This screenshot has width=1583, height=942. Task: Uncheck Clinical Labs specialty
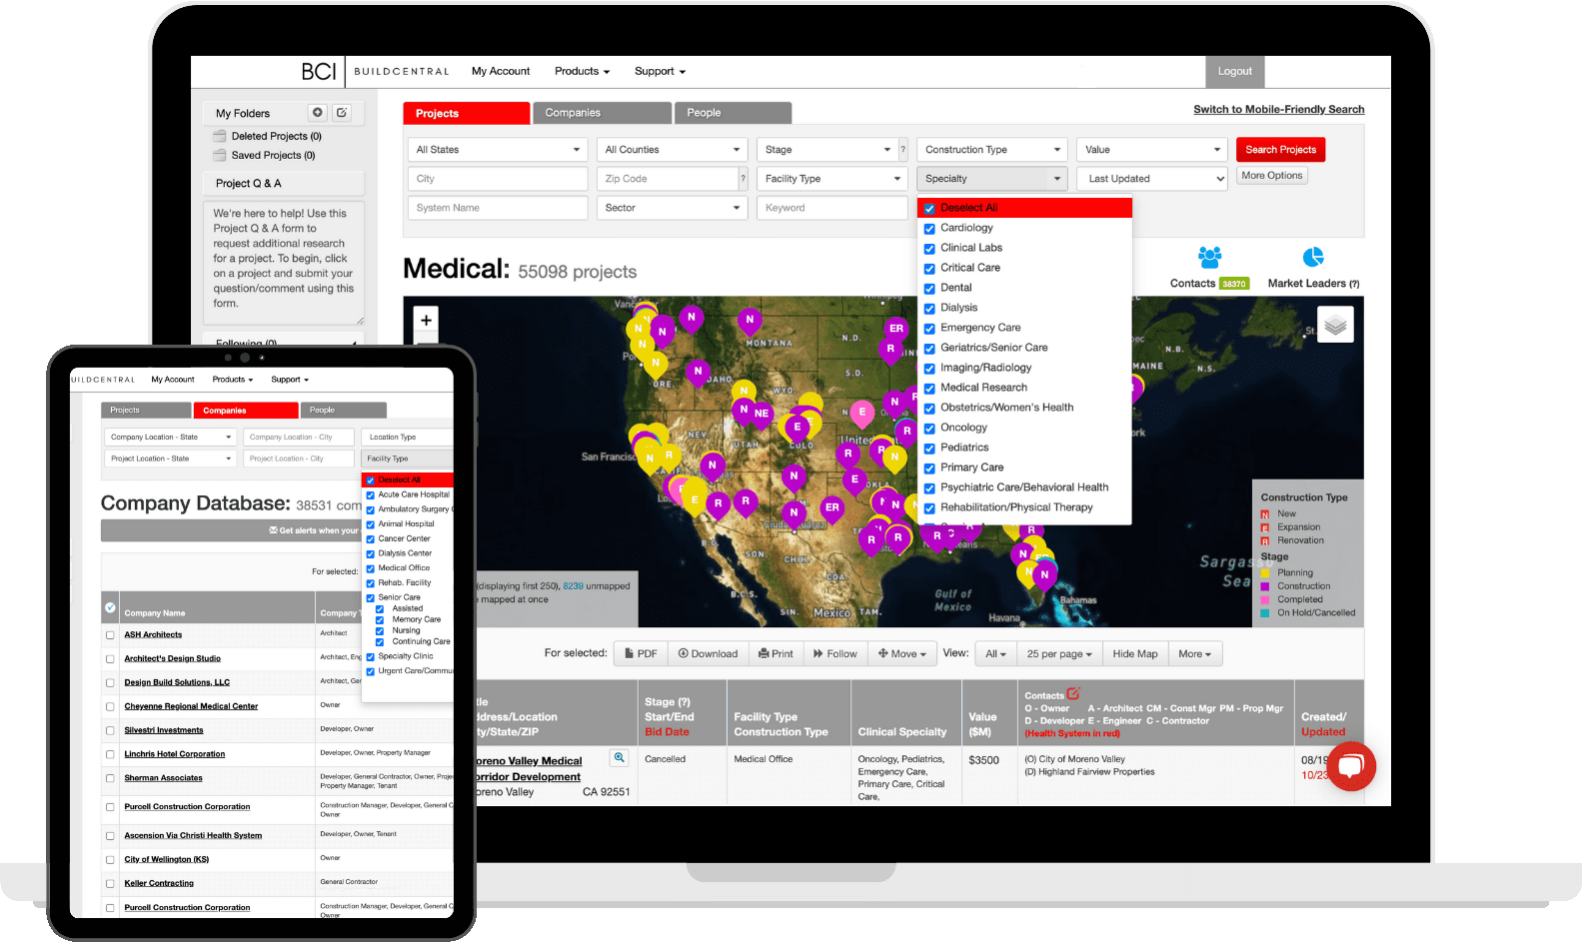click(x=929, y=249)
